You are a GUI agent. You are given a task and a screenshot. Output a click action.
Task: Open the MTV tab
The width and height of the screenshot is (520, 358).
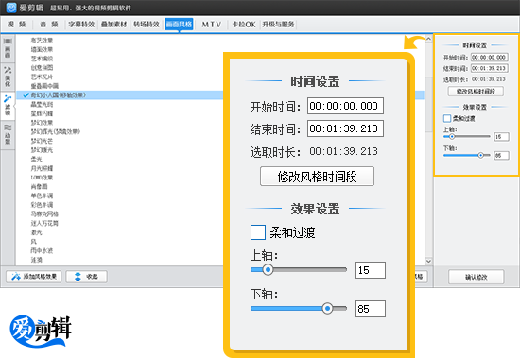click(x=211, y=25)
